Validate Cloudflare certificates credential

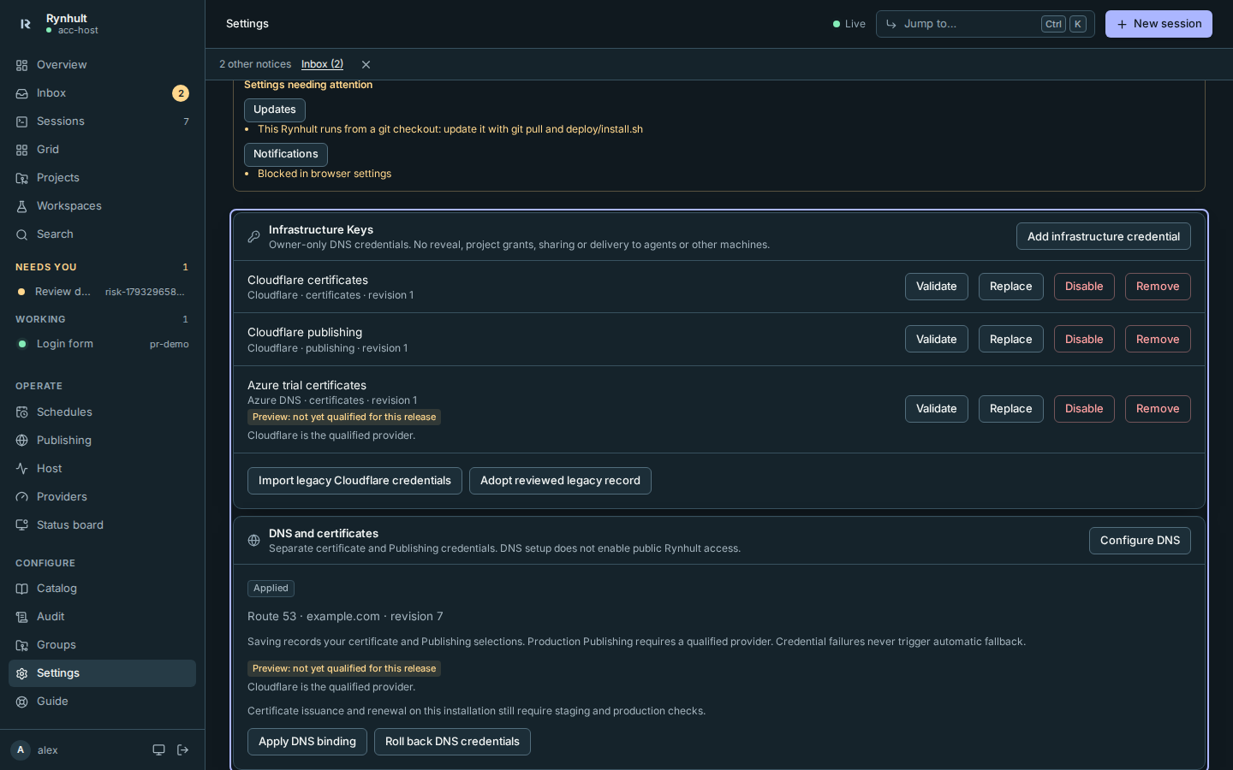pos(937,287)
